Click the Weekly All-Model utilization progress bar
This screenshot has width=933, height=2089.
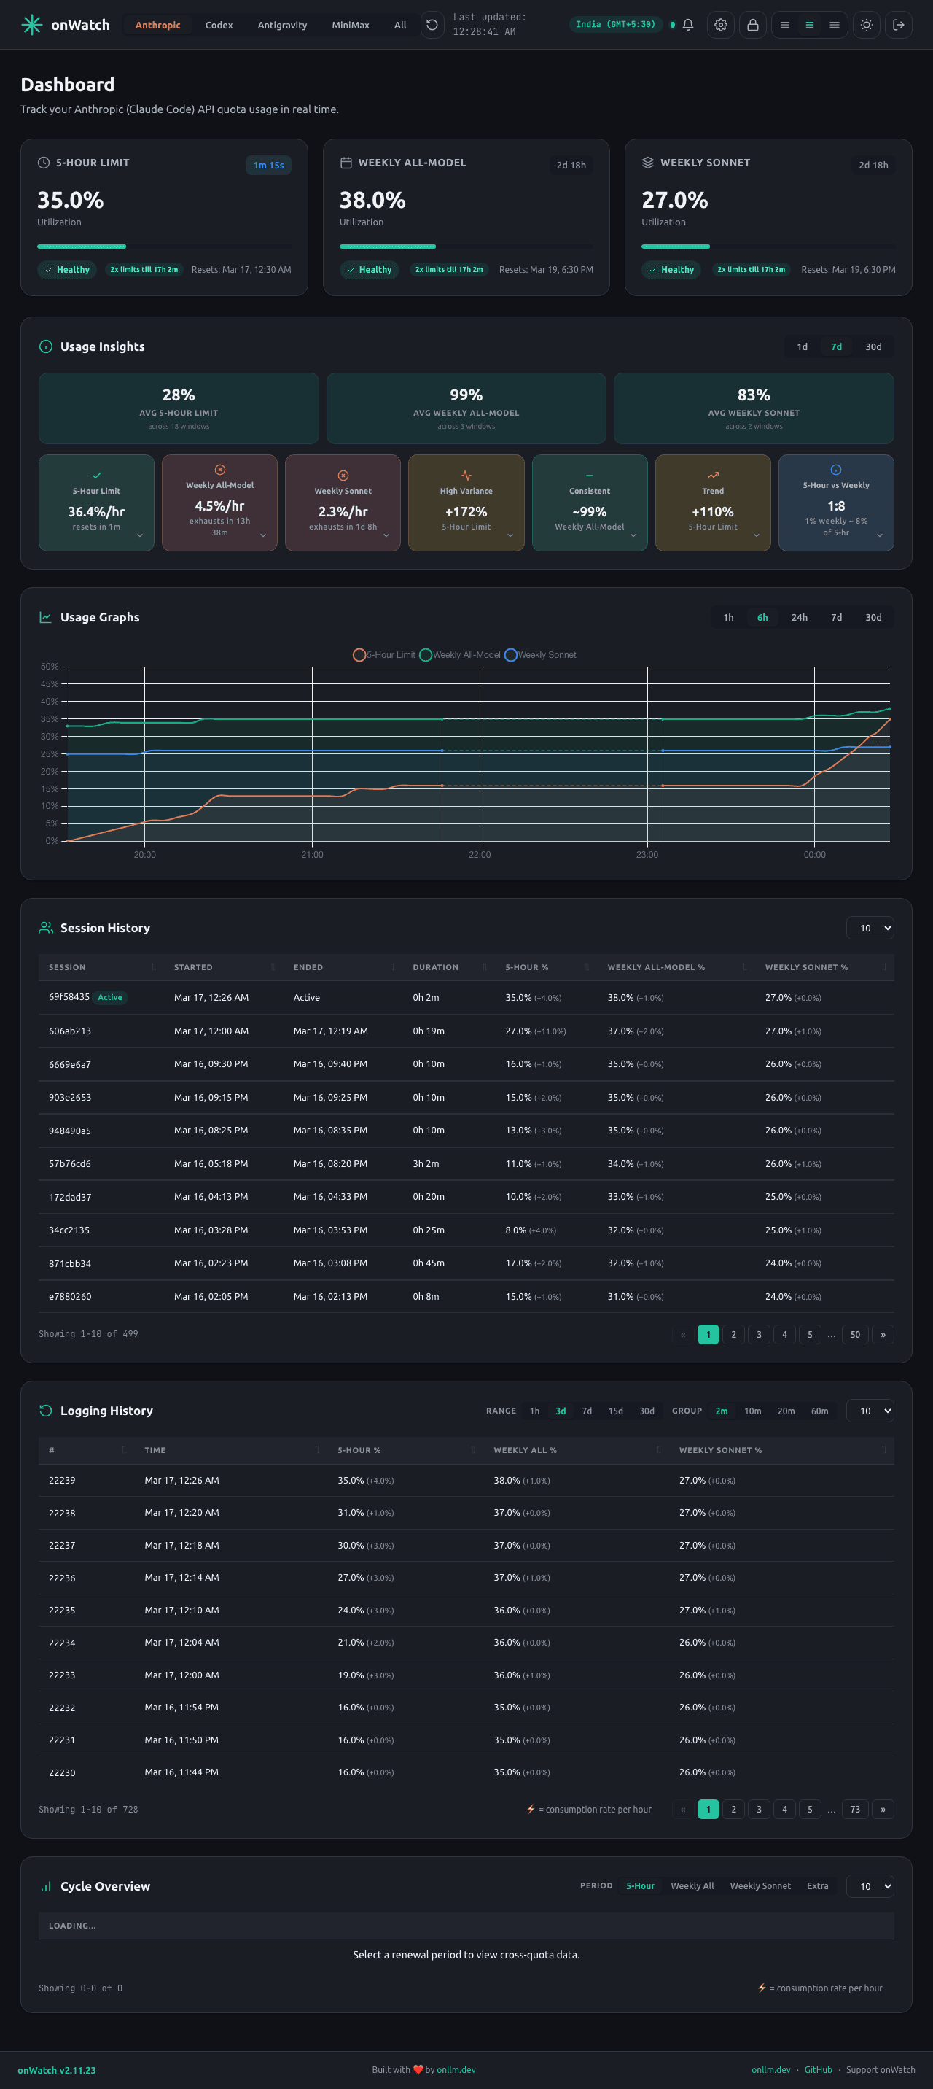point(466,247)
